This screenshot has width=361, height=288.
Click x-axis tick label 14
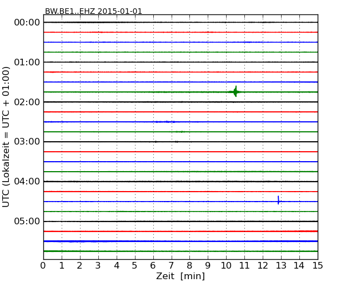point(299,266)
